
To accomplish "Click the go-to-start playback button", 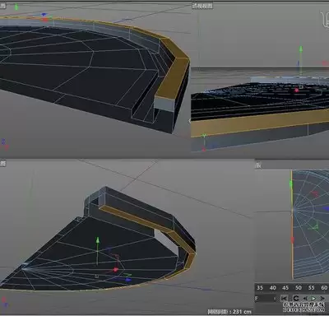I will (x=284, y=298).
